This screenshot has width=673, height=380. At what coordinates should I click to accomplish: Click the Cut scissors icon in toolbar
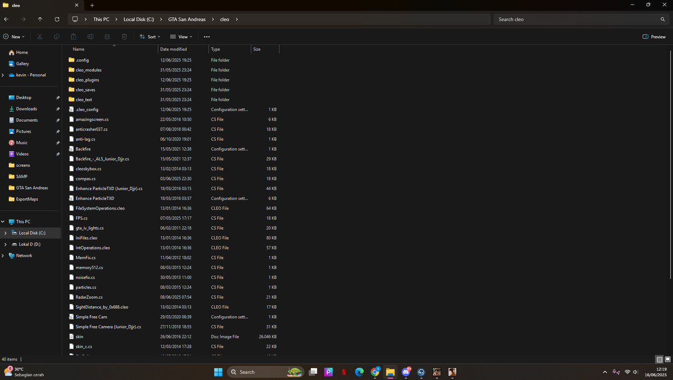(40, 37)
